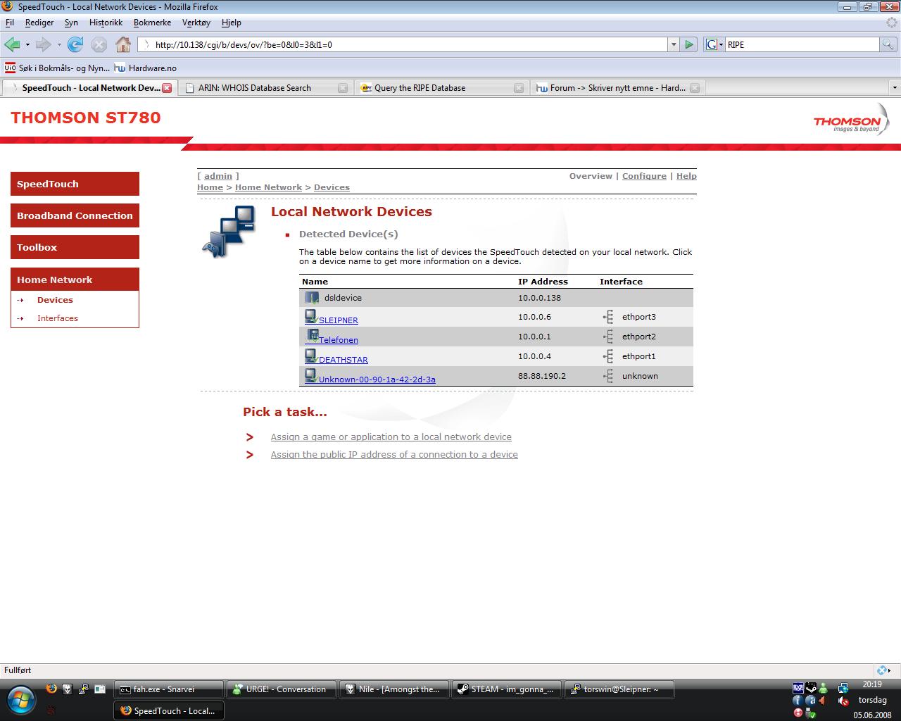Viewport: 901px width, 721px height.
Task: Click the computer icon beside DEATHSTAR
Action: [311, 356]
